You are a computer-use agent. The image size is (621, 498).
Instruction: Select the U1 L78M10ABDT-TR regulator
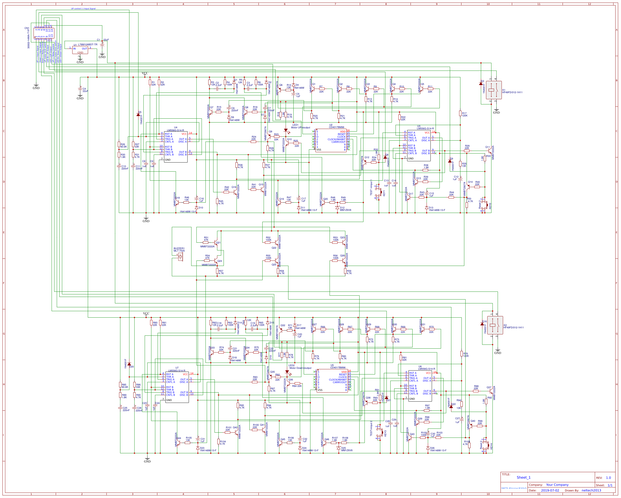click(80, 50)
